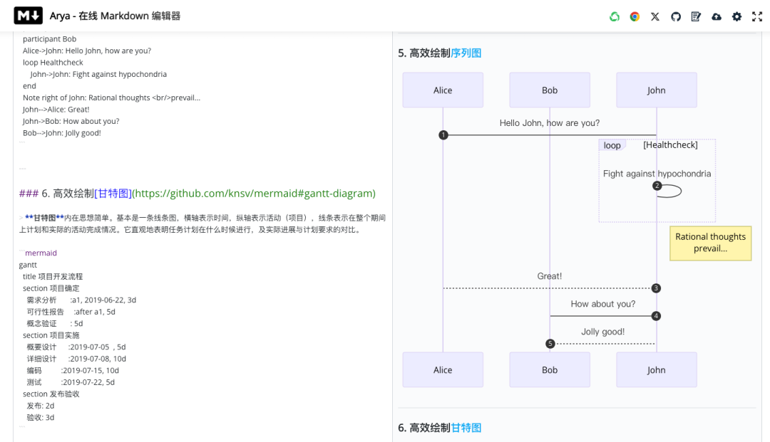Image resolution: width=770 pixels, height=442 pixels.
Task: Click the 'gantt' line in the editor
Action: click(28, 265)
